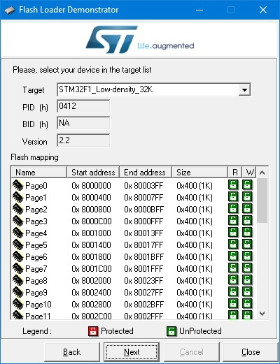Click the chip icon for Page5
Image resolution: width=280 pixels, height=364 pixels.
(x=18, y=245)
